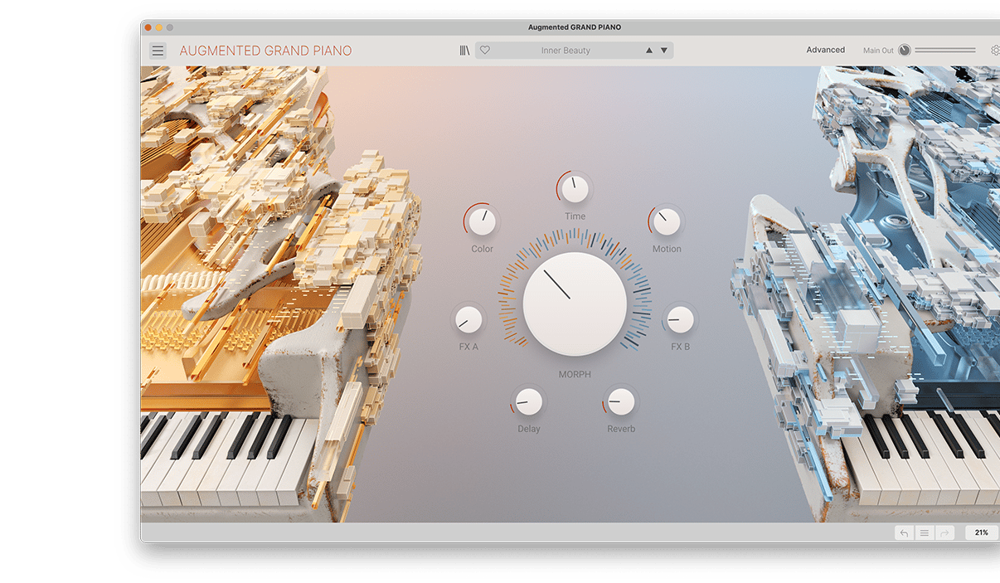This screenshot has height=583, width=1000.
Task: Click the Main Out label
Action: coord(878,51)
